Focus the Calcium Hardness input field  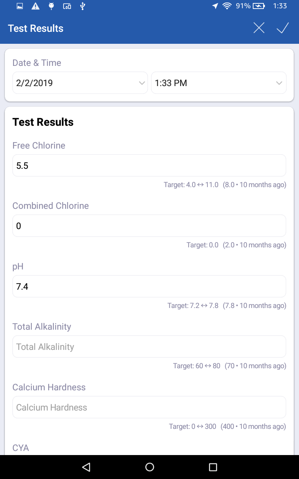149,408
